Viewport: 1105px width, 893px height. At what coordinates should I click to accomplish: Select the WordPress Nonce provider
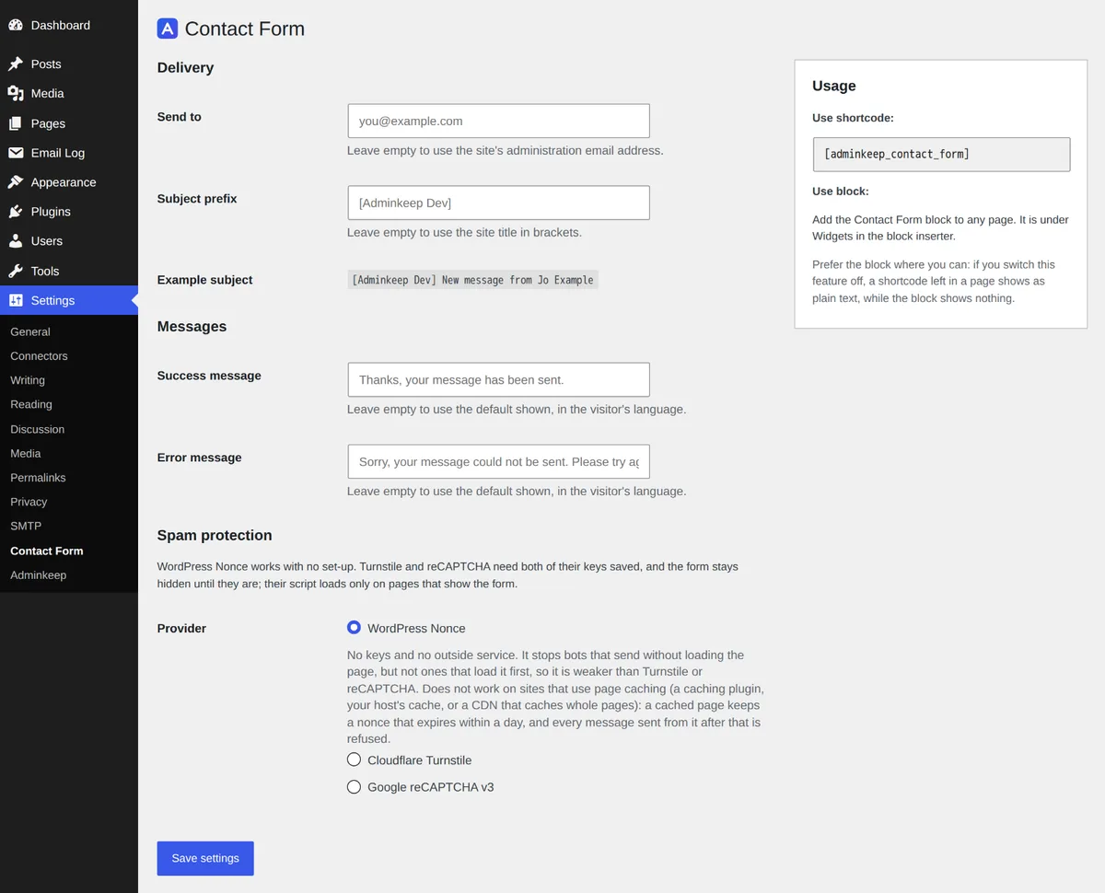pos(354,628)
